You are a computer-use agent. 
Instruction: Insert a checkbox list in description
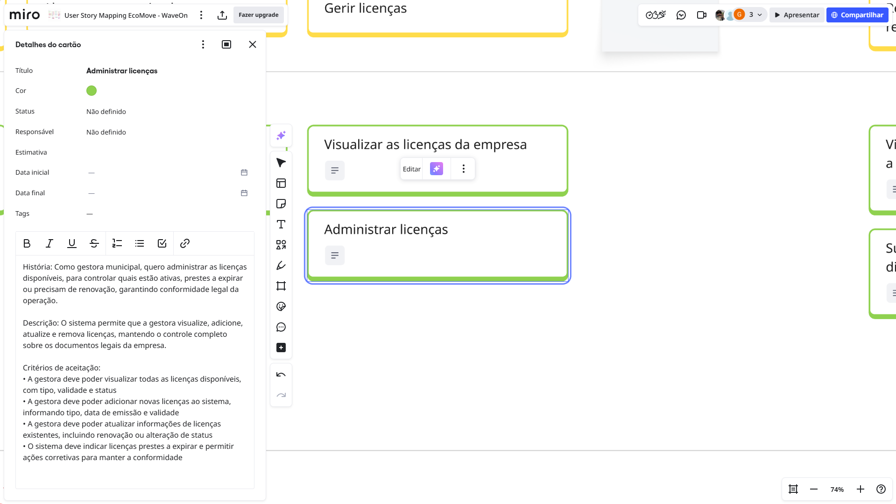click(x=162, y=243)
